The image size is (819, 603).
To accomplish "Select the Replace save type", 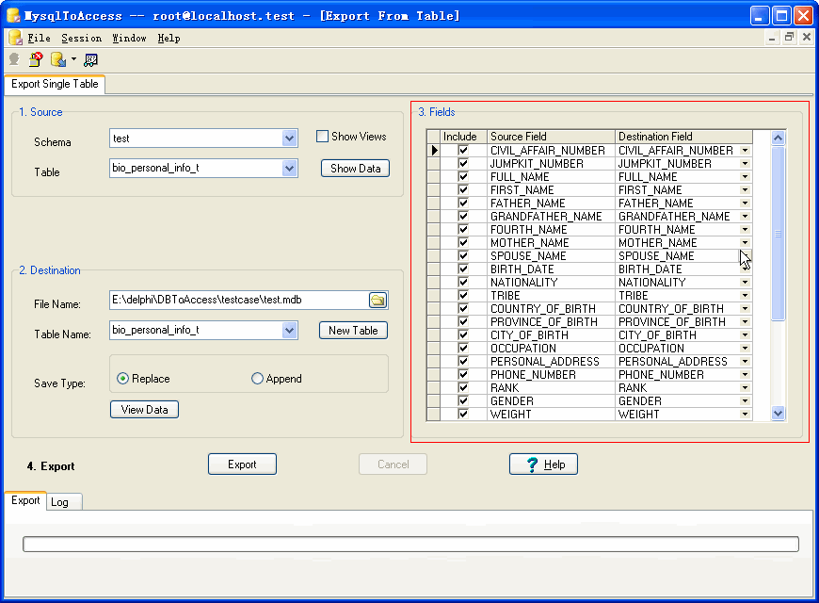I will coord(122,379).
